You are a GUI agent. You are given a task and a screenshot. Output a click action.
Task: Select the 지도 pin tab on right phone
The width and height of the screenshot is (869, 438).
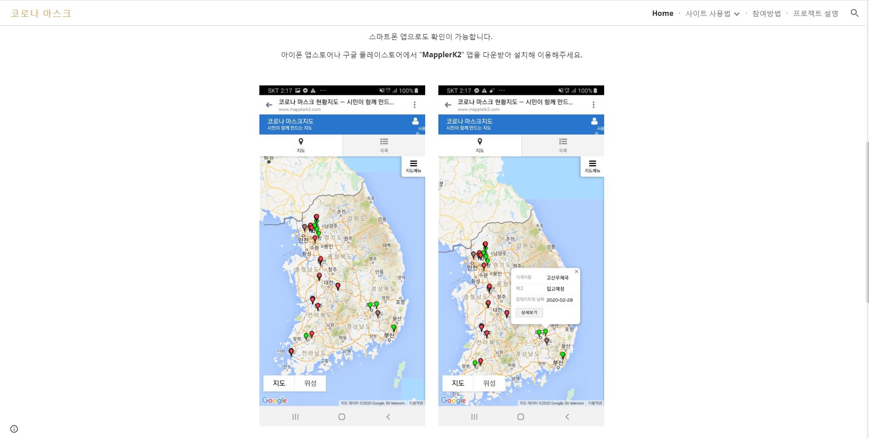(x=480, y=145)
